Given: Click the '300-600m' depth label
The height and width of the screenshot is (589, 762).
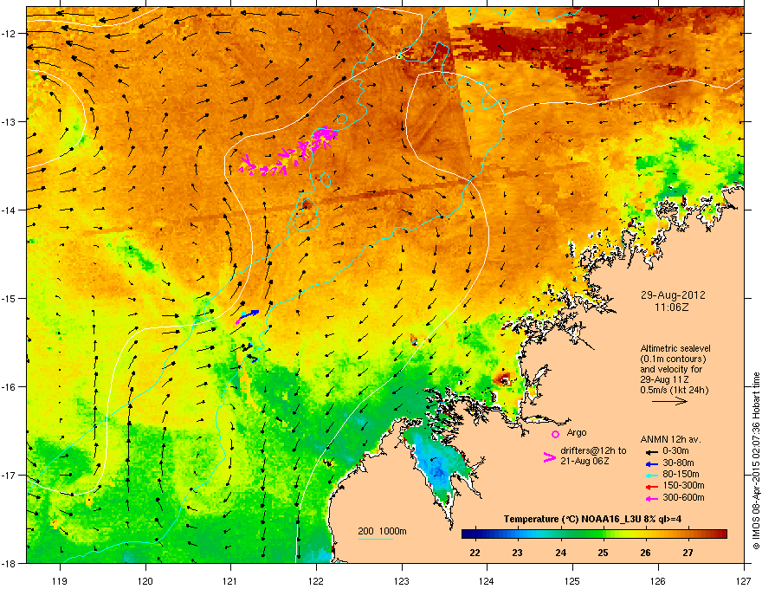Looking at the screenshot, I should pyautogui.click(x=683, y=497).
